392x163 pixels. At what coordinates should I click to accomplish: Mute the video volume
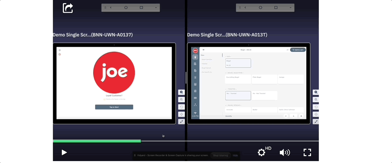tap(285, 153)
